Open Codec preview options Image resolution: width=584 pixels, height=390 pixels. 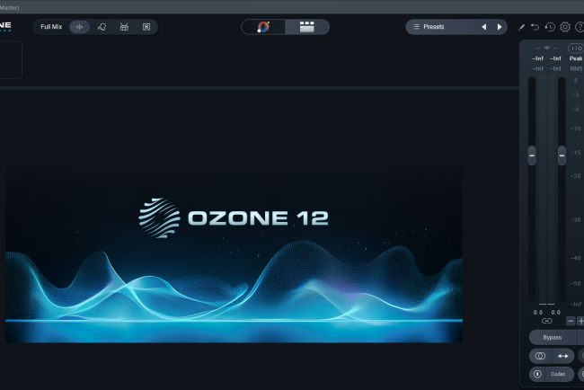click(x=558, y=374)
